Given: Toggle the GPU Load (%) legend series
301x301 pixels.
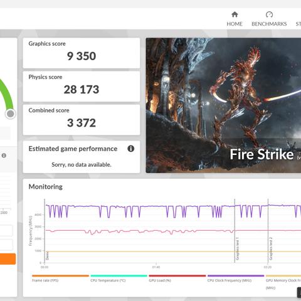Looking at the screenshot, I should click(x=177, y=278).
